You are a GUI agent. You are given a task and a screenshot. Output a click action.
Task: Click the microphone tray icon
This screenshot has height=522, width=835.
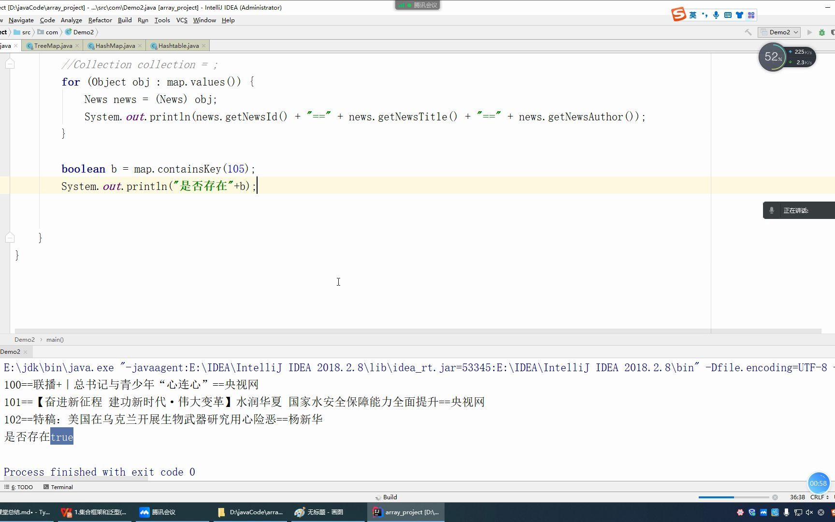pyautogui.click(x=787, y=512)
